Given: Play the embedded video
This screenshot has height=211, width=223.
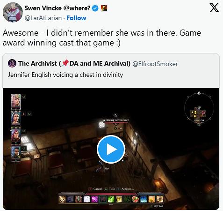Looking at the screenshot, I should point(111,149).
